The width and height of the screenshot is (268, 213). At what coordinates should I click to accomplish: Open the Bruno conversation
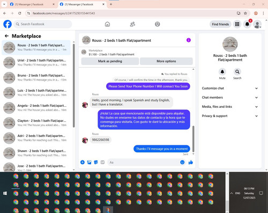click(x=36, y=78)
